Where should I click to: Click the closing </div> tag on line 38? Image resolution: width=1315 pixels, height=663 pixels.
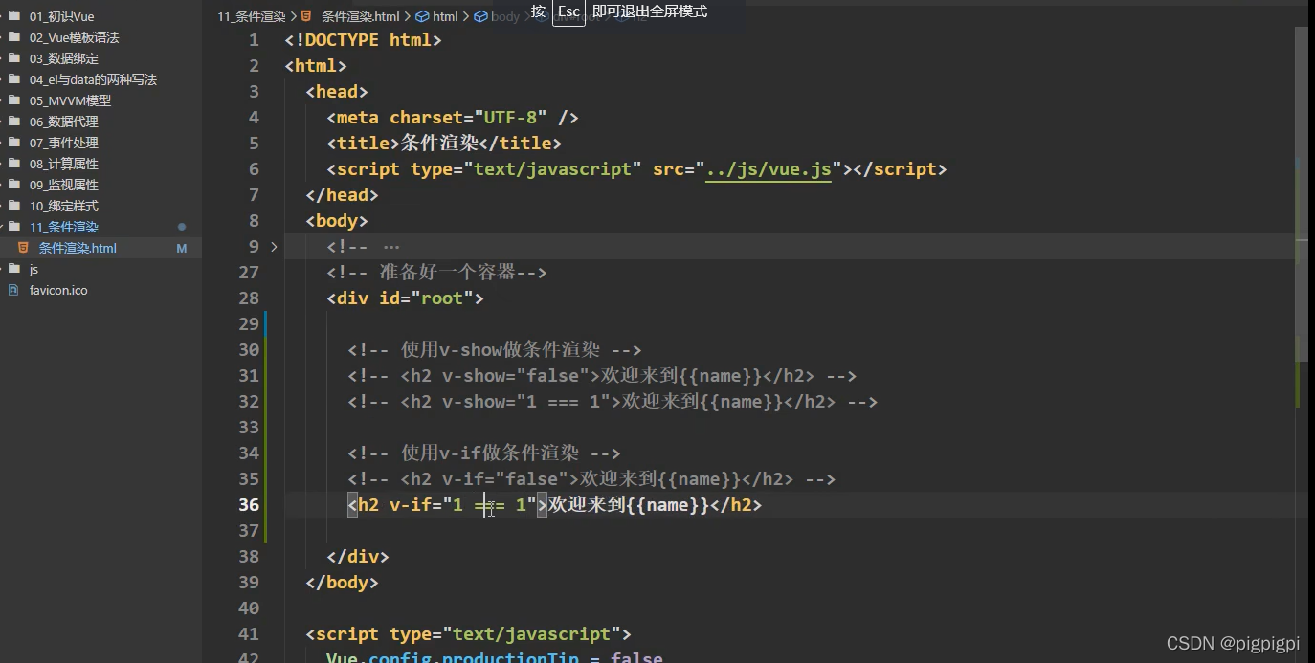coord(358,556)
